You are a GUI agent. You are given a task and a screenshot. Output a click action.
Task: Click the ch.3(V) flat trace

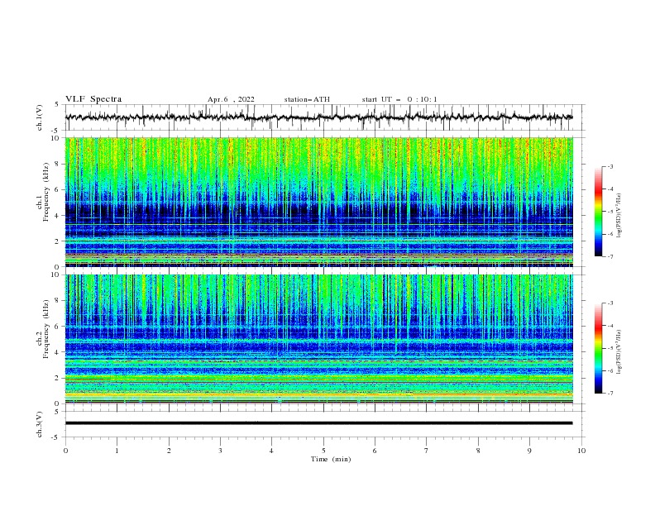pyautogui.click(x=319, y=423)
